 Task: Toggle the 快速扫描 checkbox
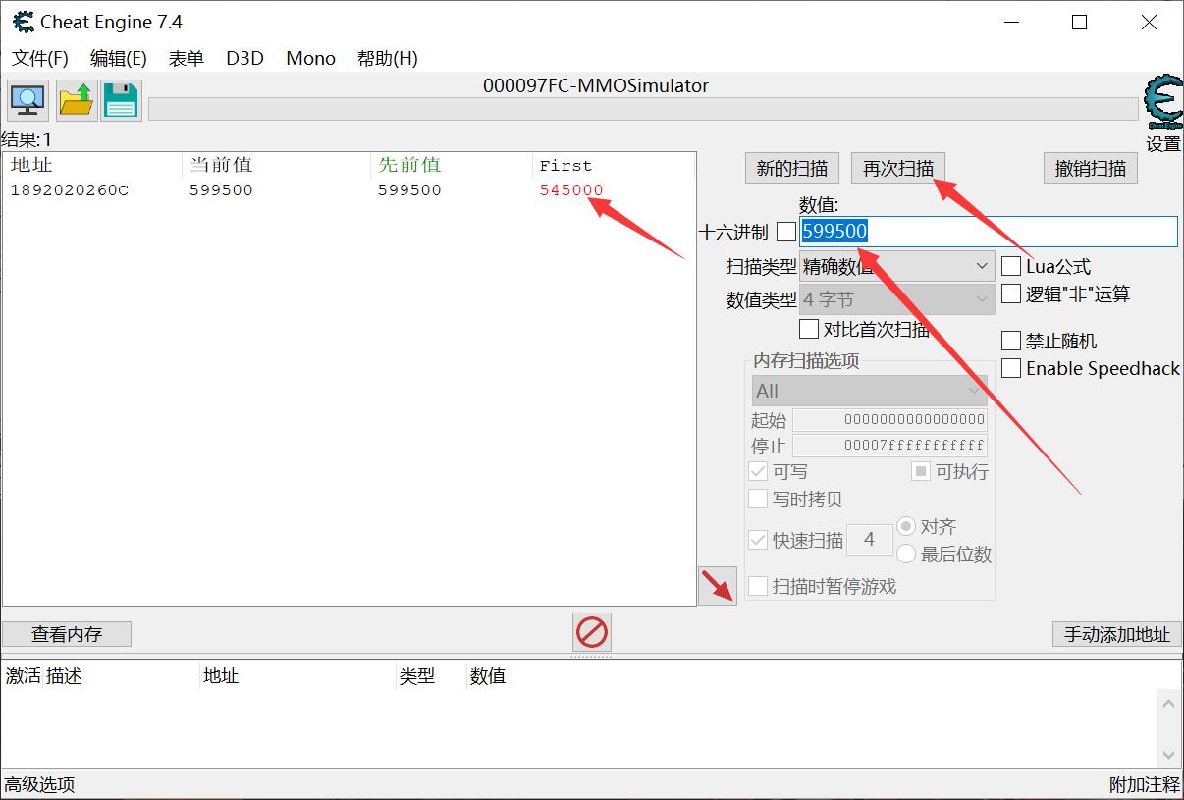(758, 540)
